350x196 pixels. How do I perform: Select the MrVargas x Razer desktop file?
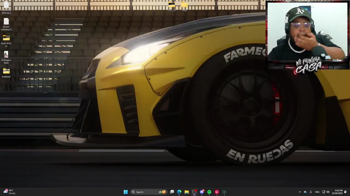6,58
